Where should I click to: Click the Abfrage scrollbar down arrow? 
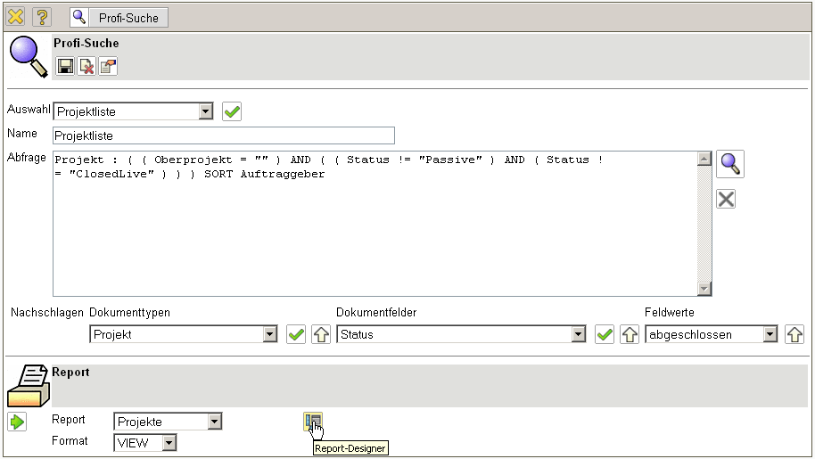(704, 288)
